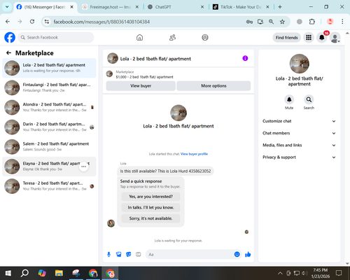Open a new browser tab
Viewport: 350px width, 280px height.
tap(280, 7)
